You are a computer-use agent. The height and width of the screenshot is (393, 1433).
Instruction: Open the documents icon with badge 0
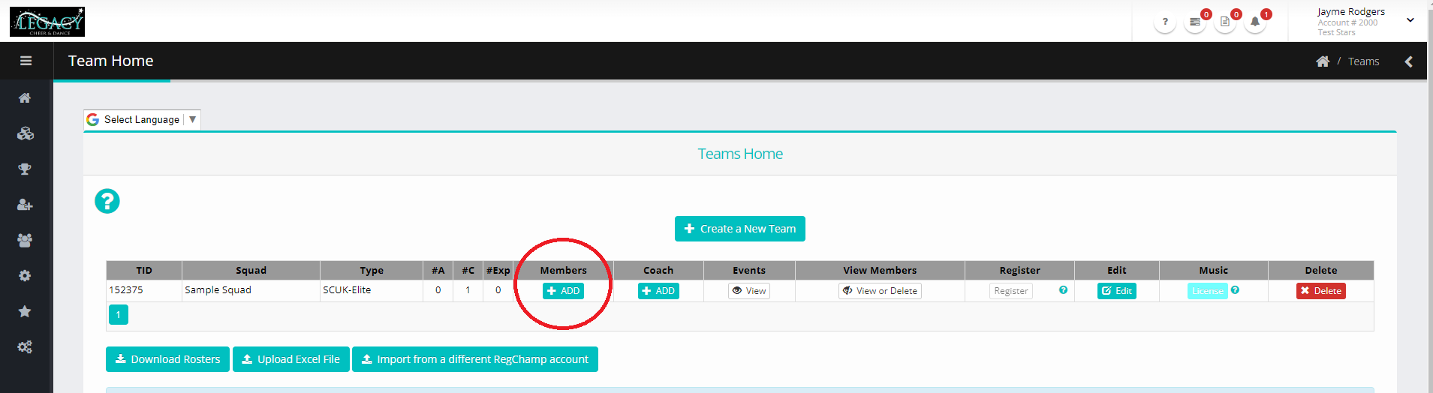[1225, 22]
